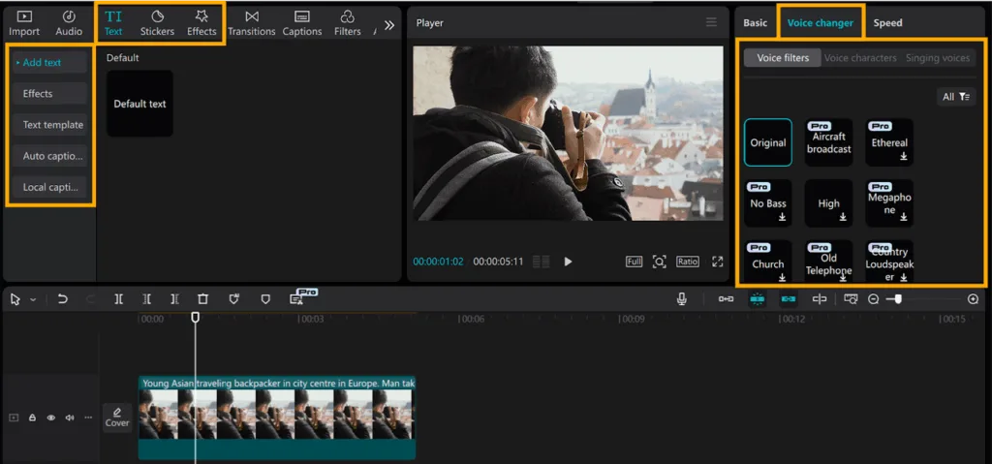
Task: Open the Audio tab
Action: pyautogui.click(x=69, y=23)
